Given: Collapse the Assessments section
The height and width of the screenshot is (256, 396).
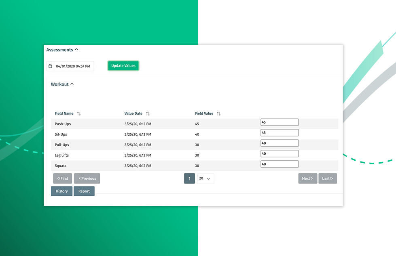Looking at the screenshot, I should (76, 50).
